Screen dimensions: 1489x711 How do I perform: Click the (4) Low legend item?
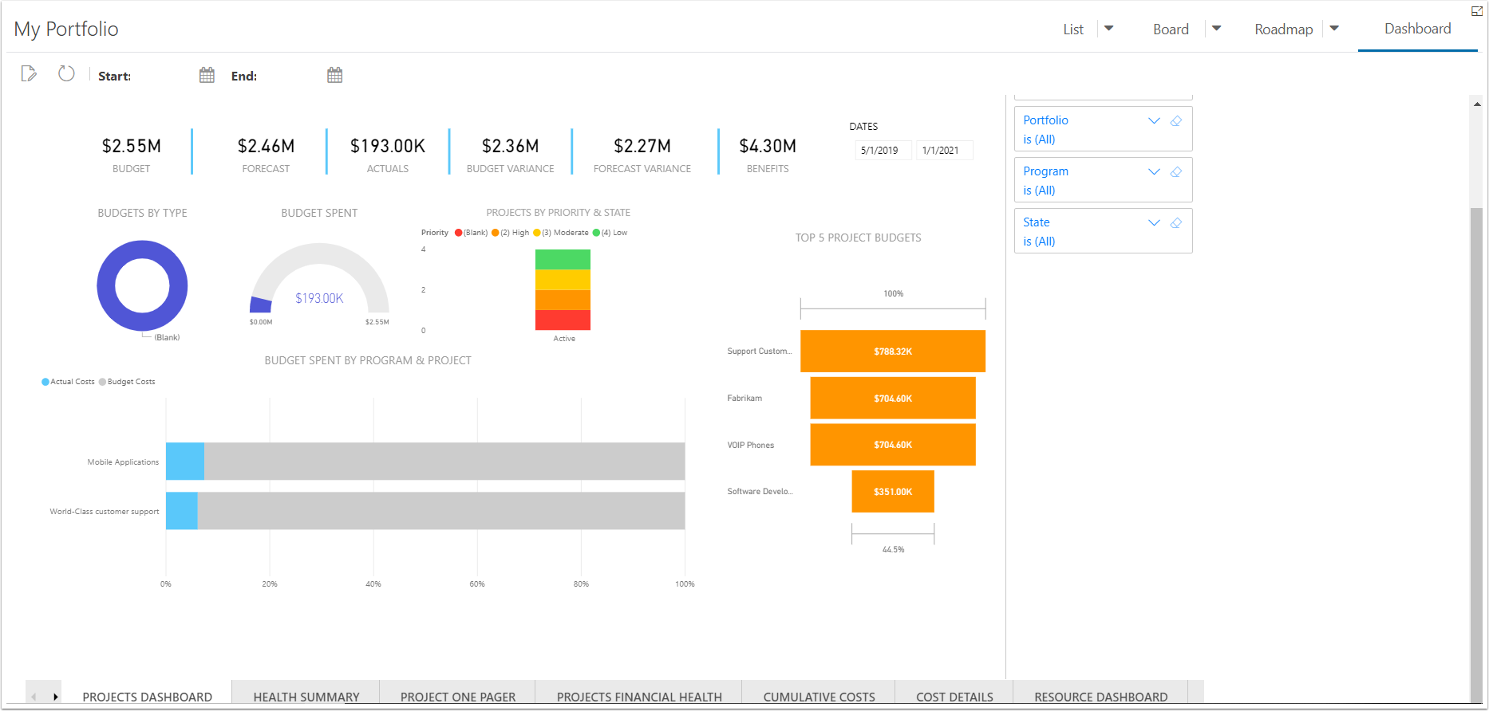(x=610, y=233)
